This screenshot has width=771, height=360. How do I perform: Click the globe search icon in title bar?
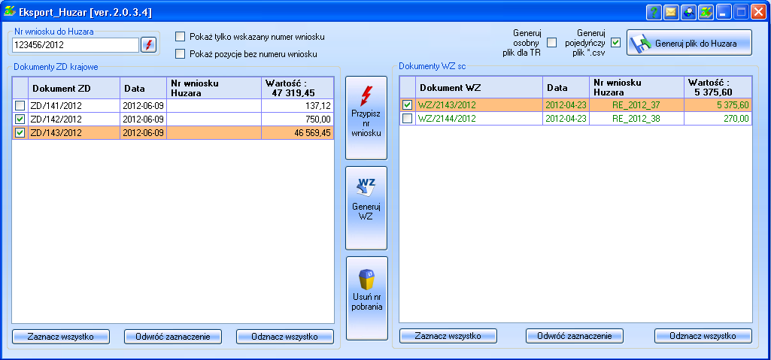[688, 12]
